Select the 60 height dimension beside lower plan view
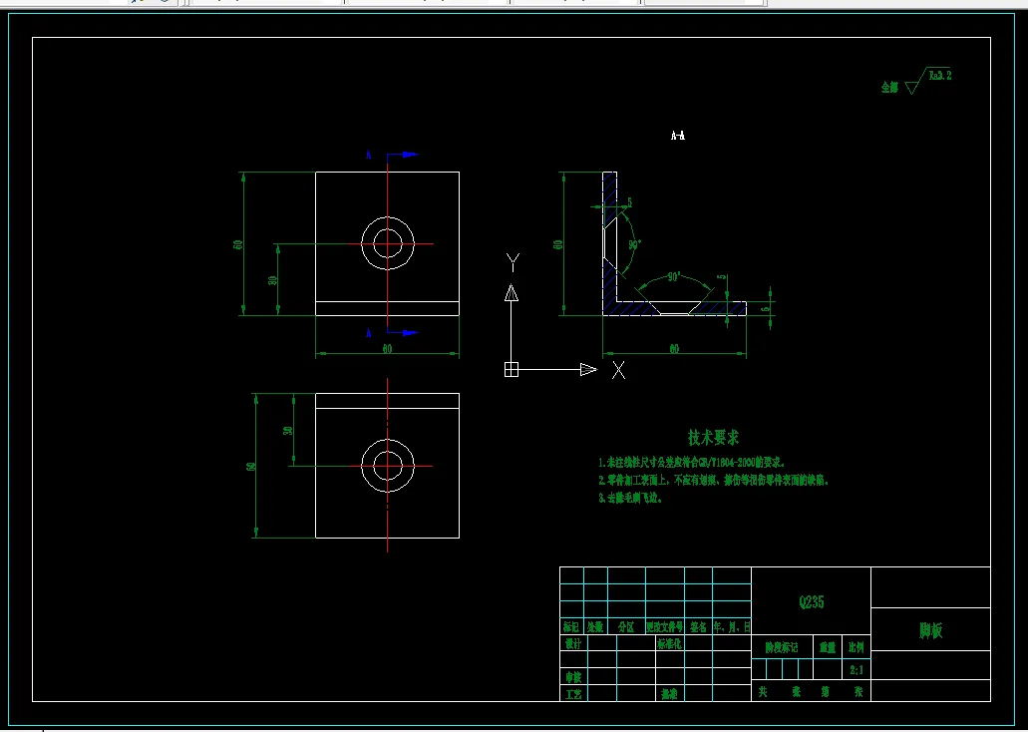Image resolution: width=1028 pixels, height=732 pixels. tap(250, 467)
